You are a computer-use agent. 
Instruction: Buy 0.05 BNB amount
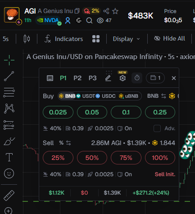(x=92, y=112)
